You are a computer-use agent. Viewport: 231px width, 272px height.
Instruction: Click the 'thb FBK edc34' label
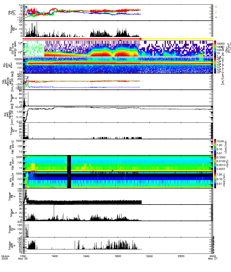[12, 180]
